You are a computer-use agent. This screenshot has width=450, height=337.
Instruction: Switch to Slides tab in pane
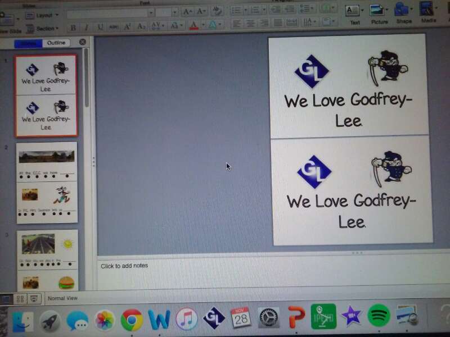coord(29,44)
